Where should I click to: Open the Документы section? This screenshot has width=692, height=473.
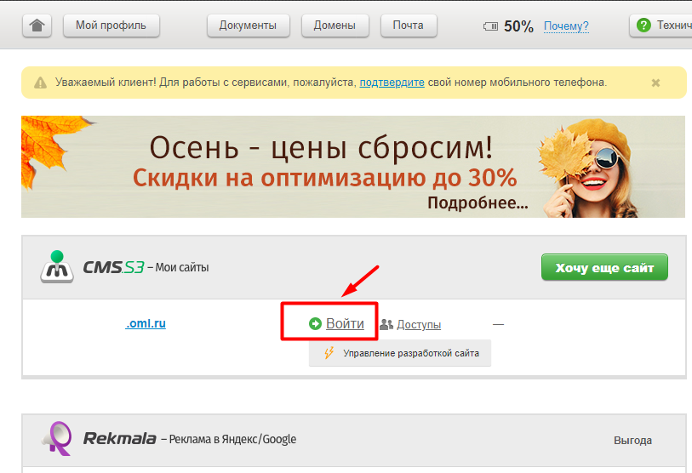pos(248,26)
